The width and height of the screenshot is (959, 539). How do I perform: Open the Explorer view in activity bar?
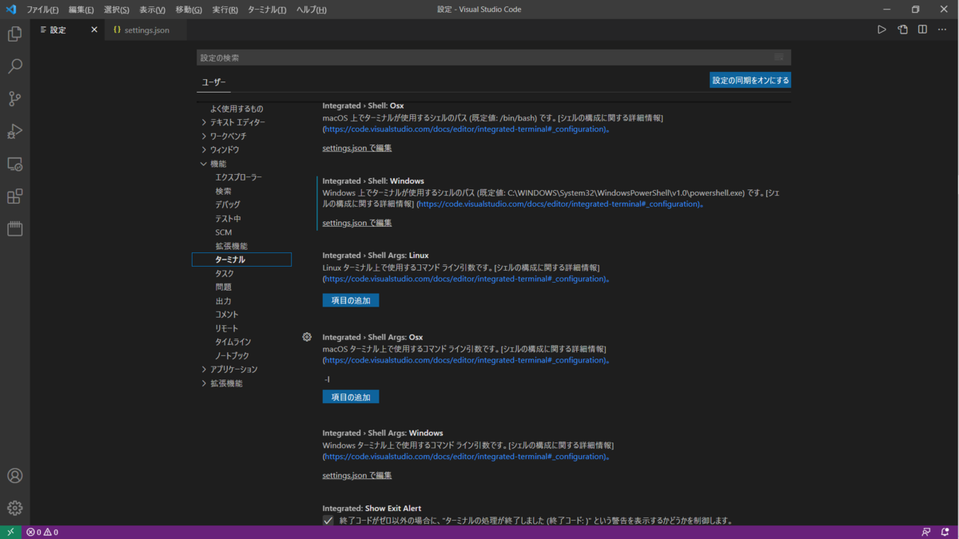(x=14, y=34)
